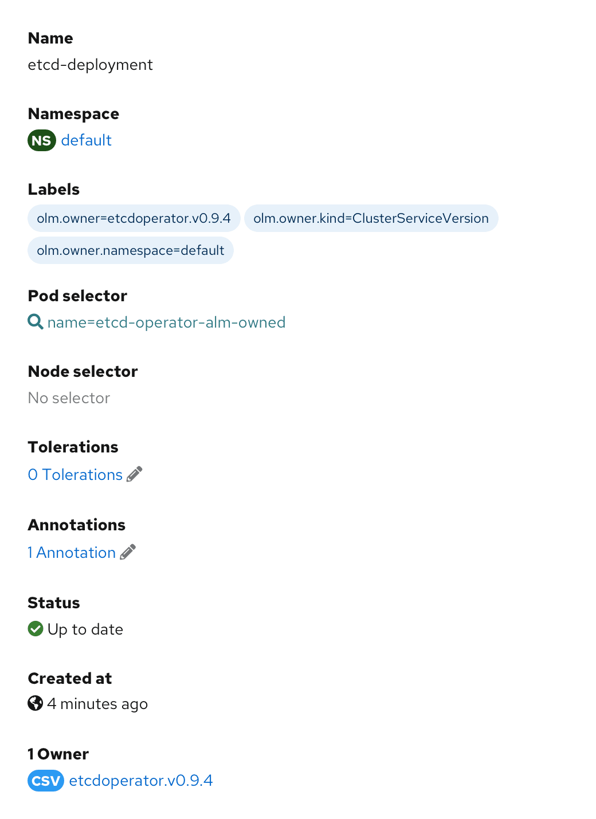Open the 0 Tolerations link
The image size is (596, 819).
[75, 475]
